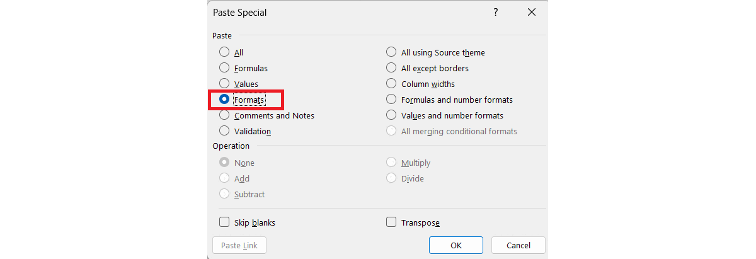Toggle the Transpose checkbox
This screenshot has height=259, width=756.
tap(391, 222)
